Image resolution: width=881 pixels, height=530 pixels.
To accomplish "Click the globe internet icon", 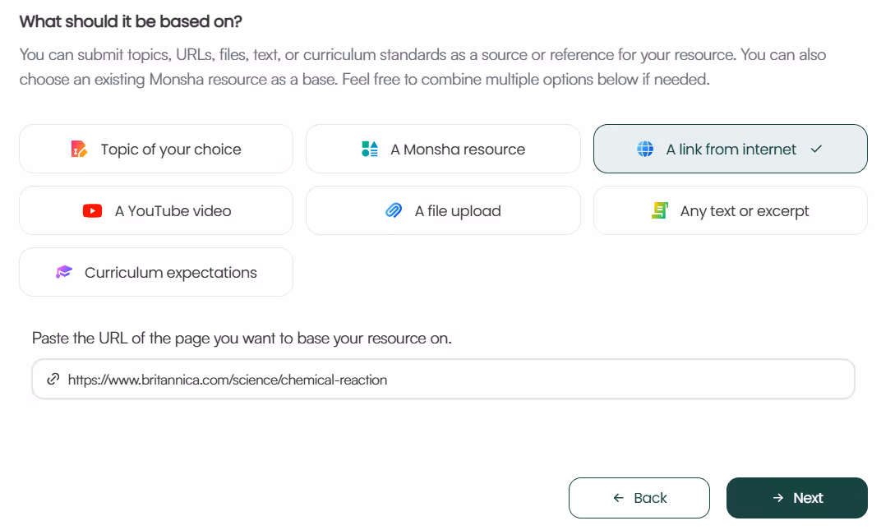I will coord(645,149).
